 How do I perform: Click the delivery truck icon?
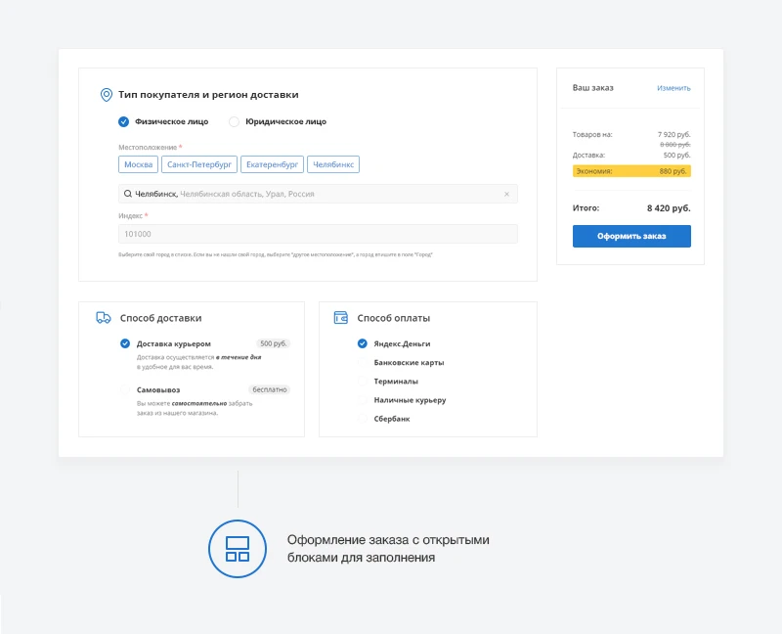104,318
